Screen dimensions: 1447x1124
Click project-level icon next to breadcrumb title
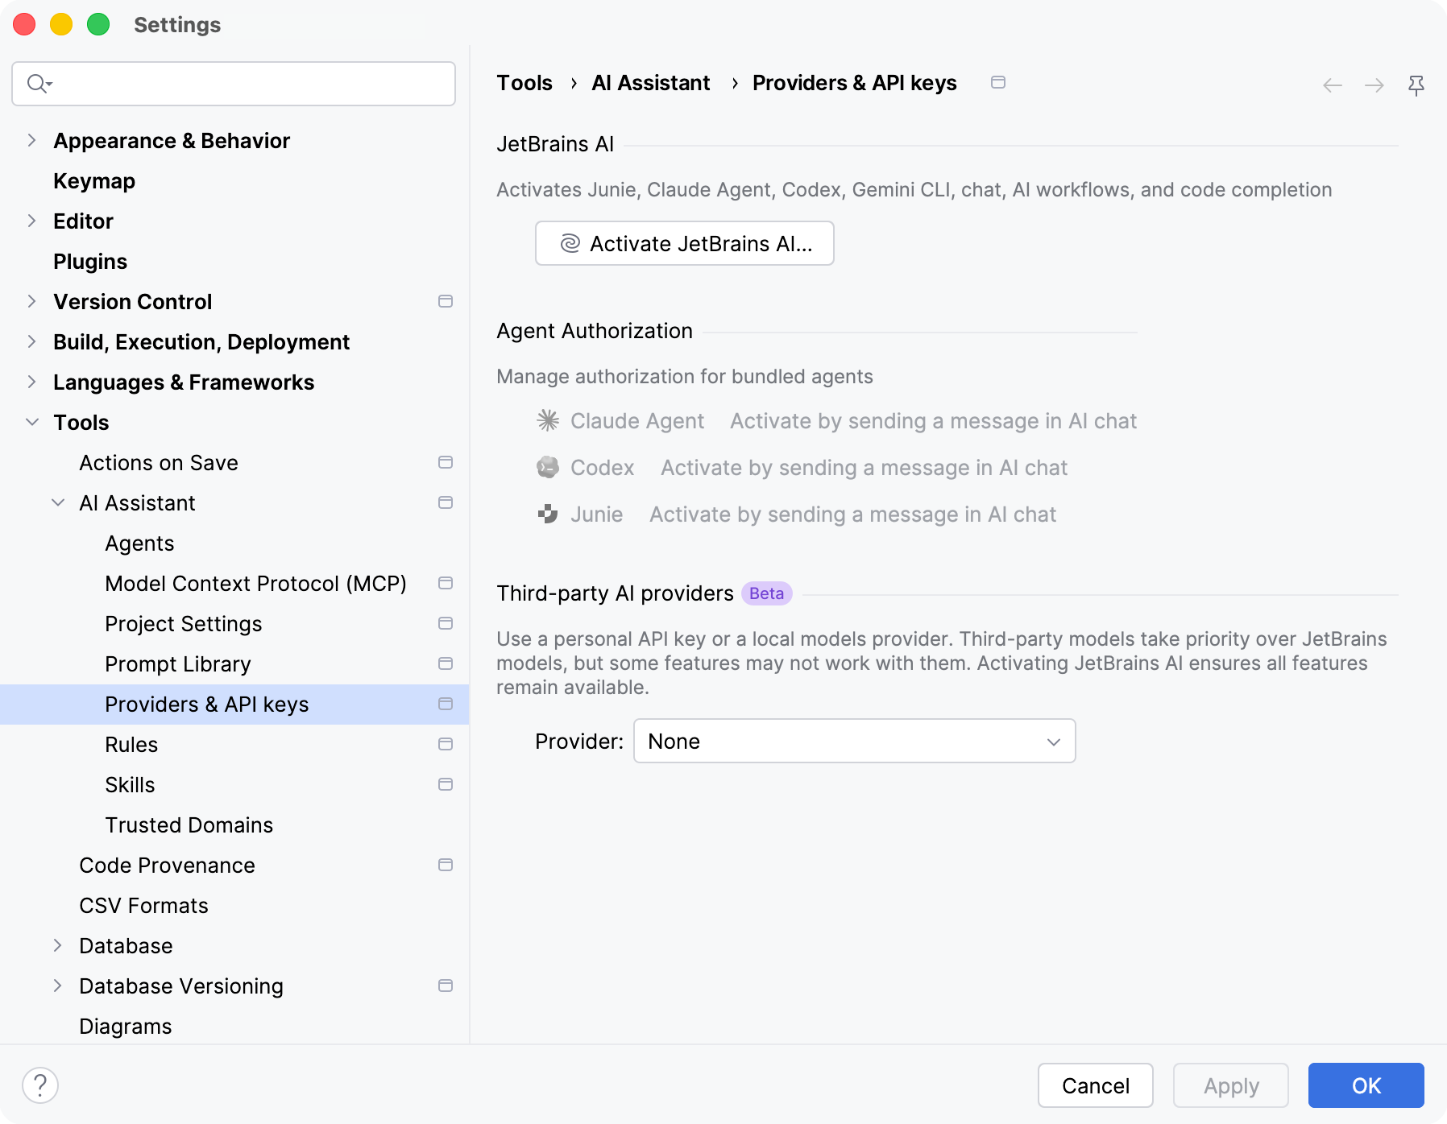pos(998,82)
